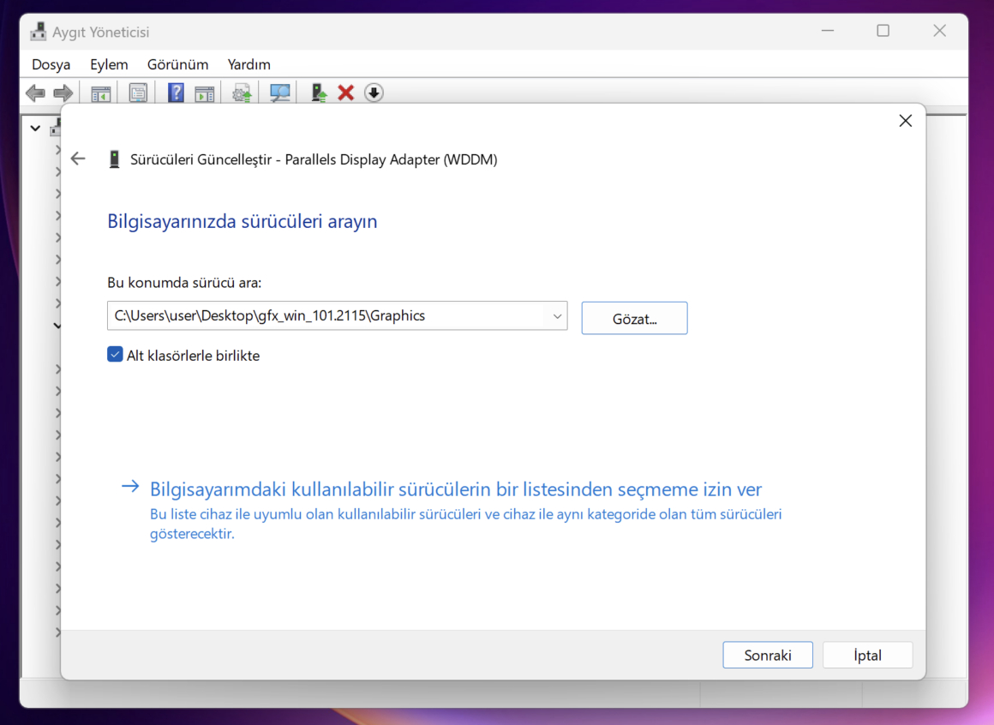
Task: Close the Update Drivers dialog
Action: point(905,121)
